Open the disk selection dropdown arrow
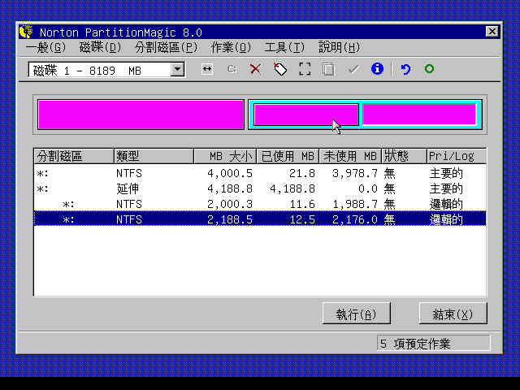Screen dimensions: 520x390 (x=177, y=70)
